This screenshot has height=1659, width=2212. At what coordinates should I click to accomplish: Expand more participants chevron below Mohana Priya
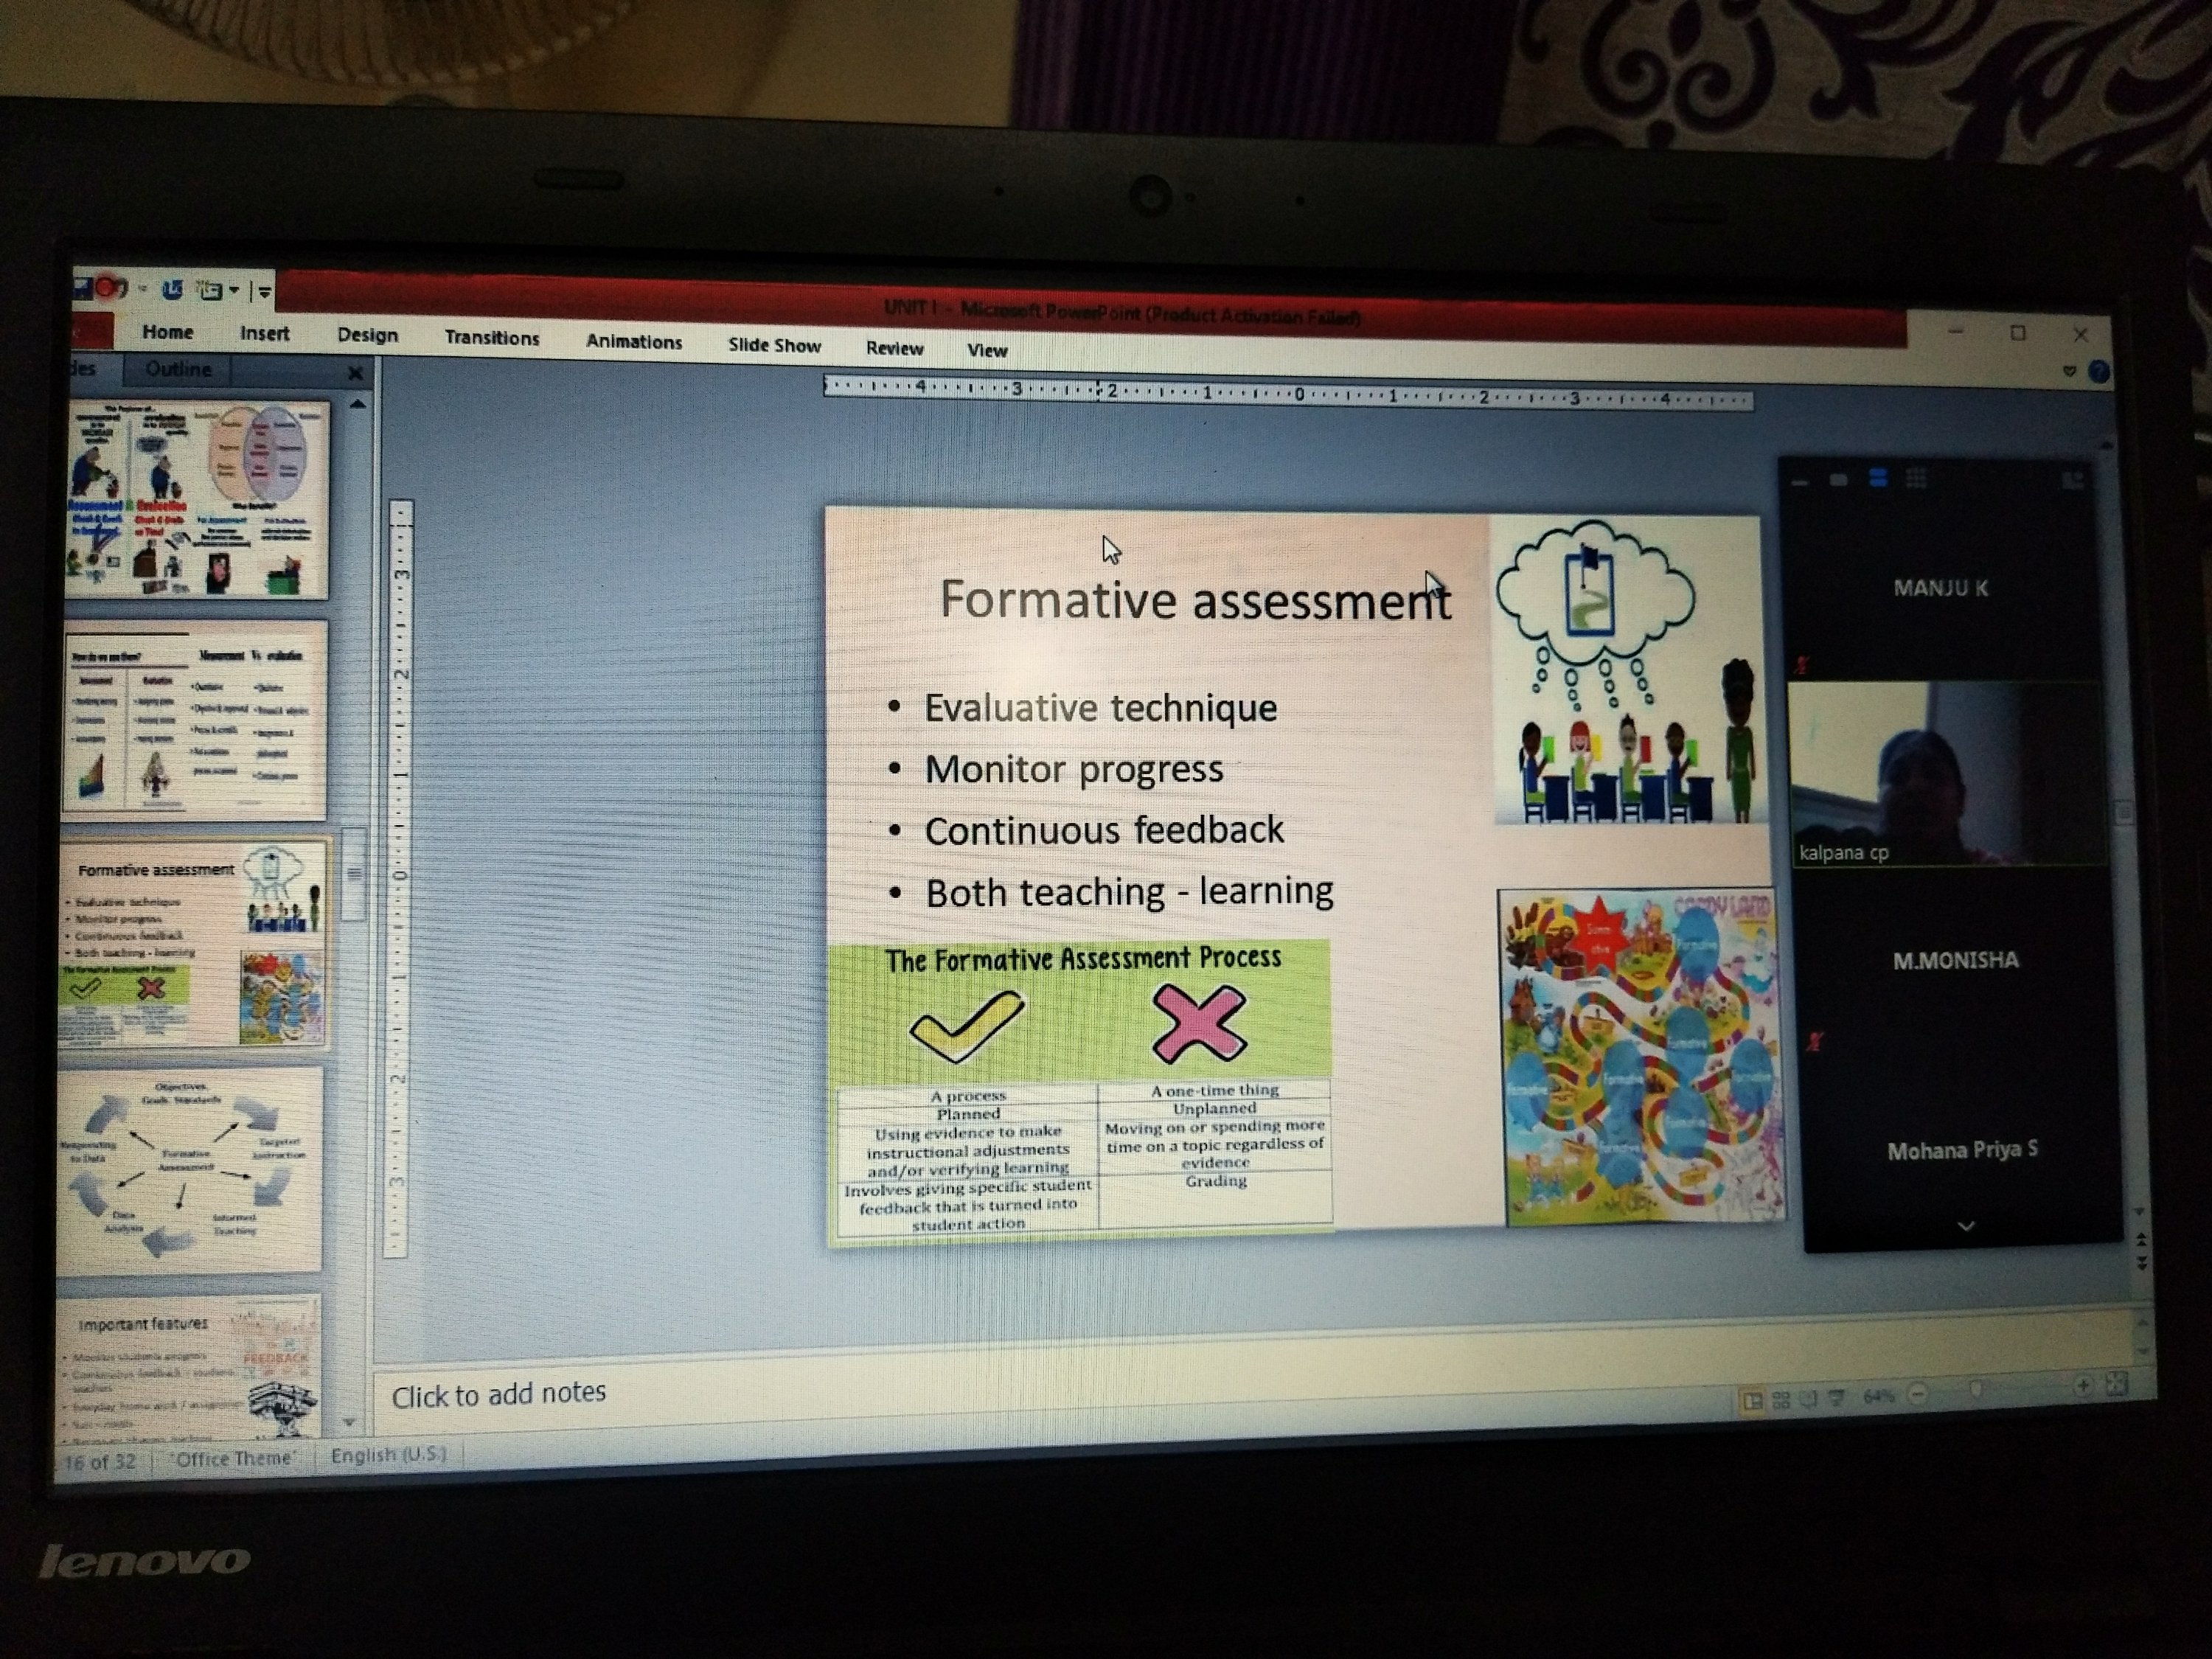(x=1966, y=1226)
